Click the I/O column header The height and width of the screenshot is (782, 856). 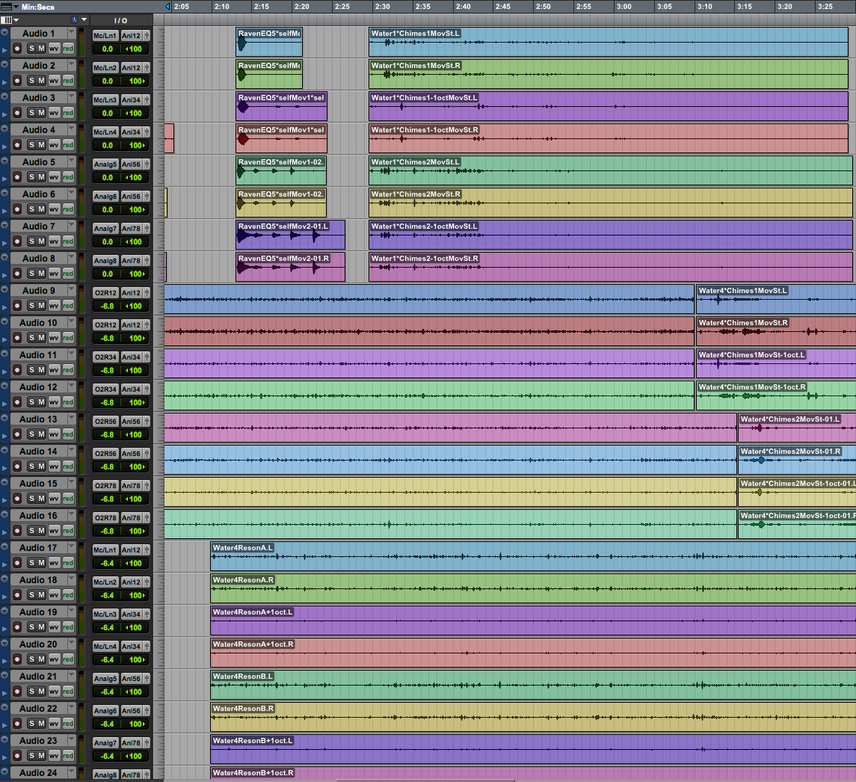120,20
